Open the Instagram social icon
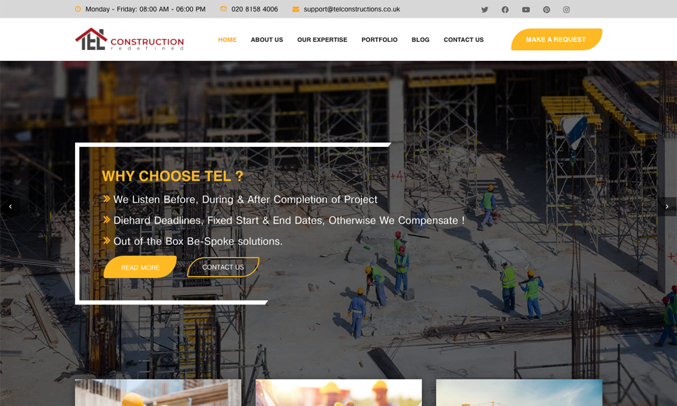677x406 pixels. click(566, 9)
